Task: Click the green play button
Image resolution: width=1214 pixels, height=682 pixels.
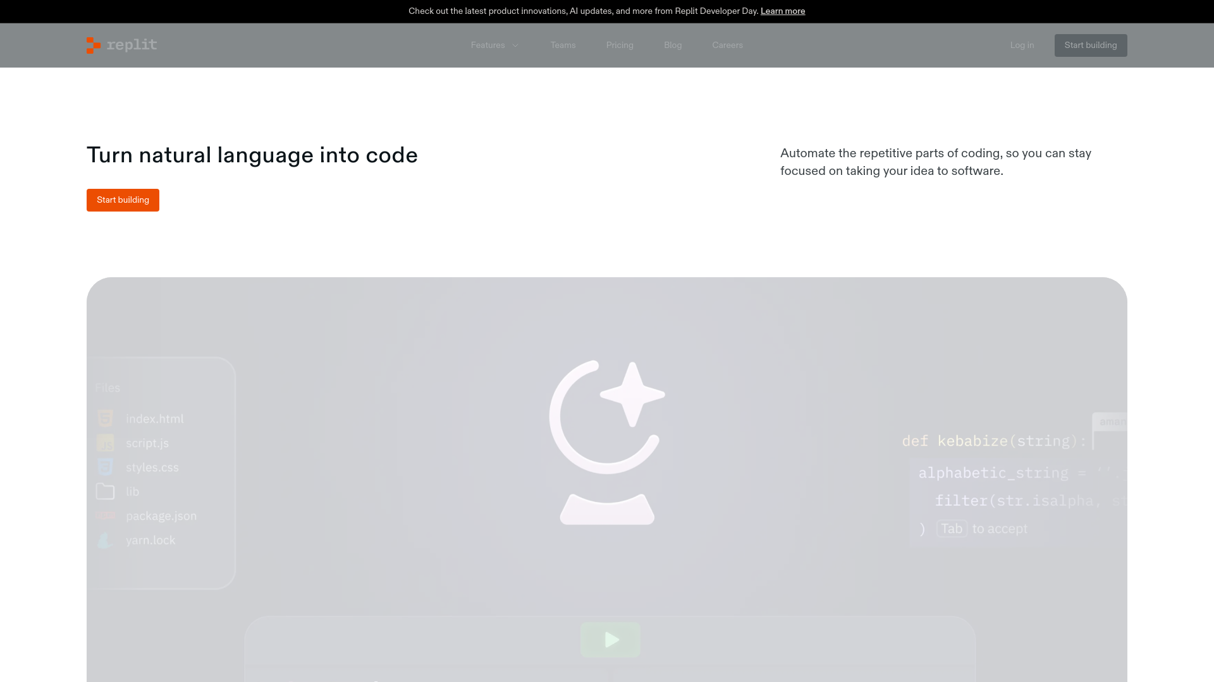Action: pyautogui.click(x=610, y=640)
